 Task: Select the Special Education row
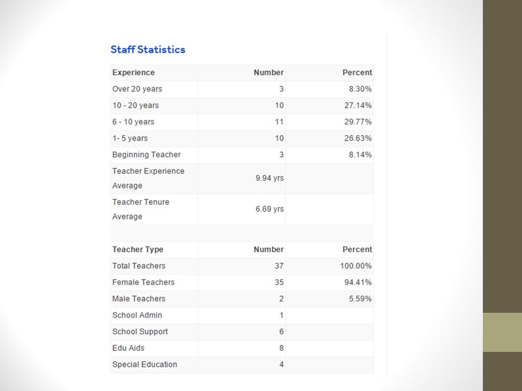coord(242,364)
